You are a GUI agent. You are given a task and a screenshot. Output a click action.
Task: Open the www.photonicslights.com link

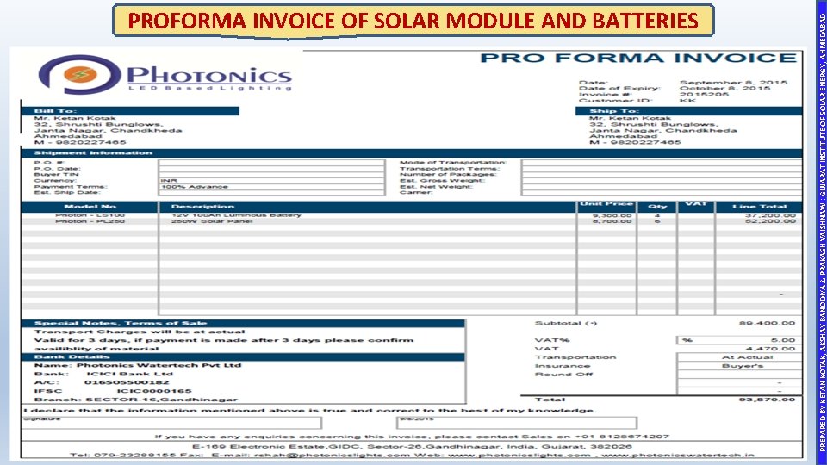tap(519, 455)
